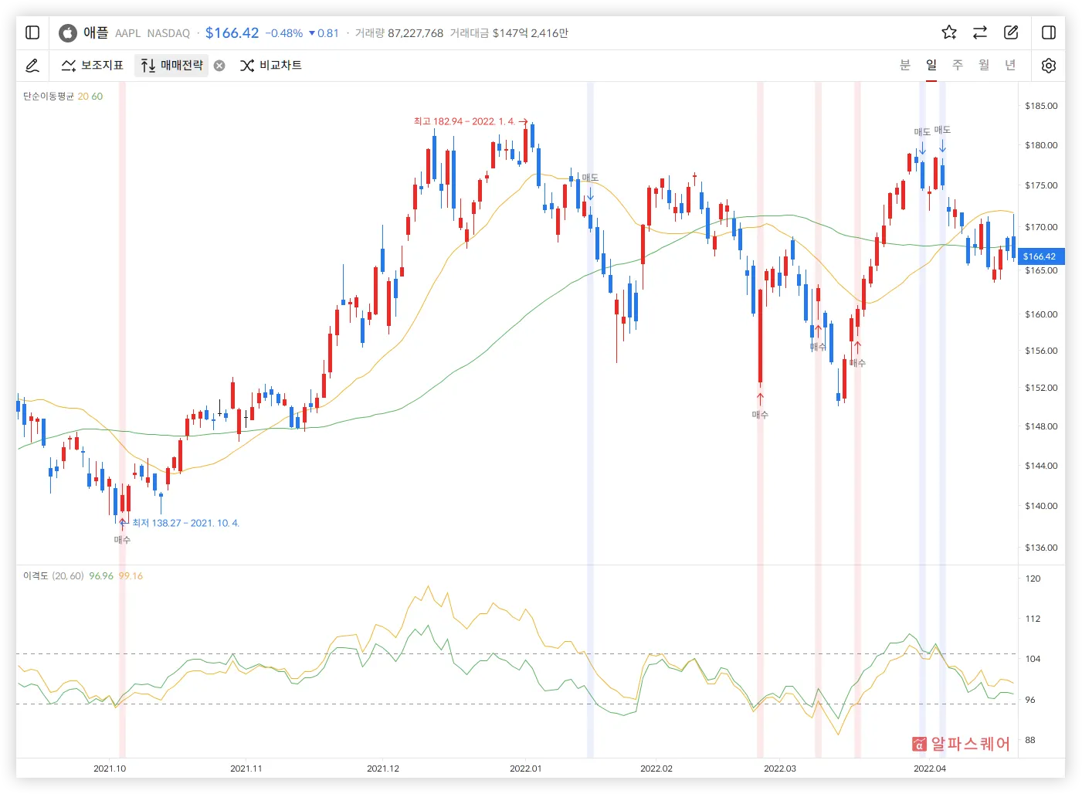Screen dimensions: 1082x794
Task: Switch to the 년 yearly timeframe
Action: (1010, 65)
